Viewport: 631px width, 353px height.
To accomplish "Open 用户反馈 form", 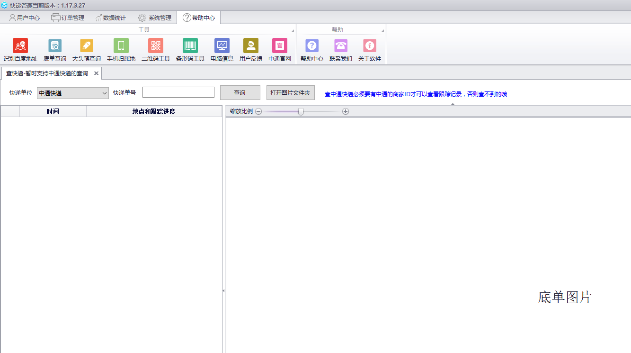I will pyautogui.click(x=251, y=46).
